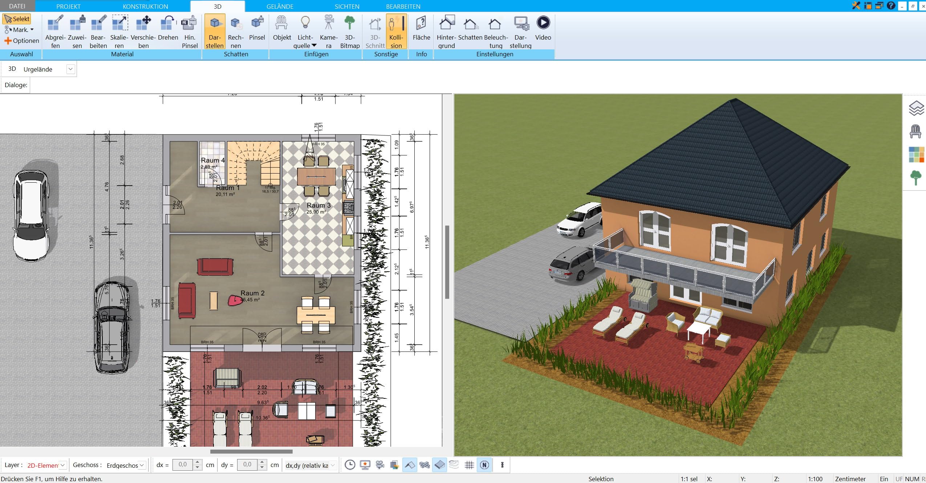The image size is (926, 483).
Task: Switch to the PROJEKT tab
Action: 68,6
